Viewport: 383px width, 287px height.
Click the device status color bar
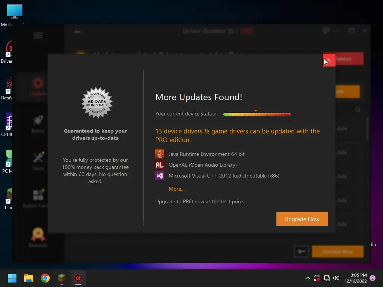pos(257,114)
